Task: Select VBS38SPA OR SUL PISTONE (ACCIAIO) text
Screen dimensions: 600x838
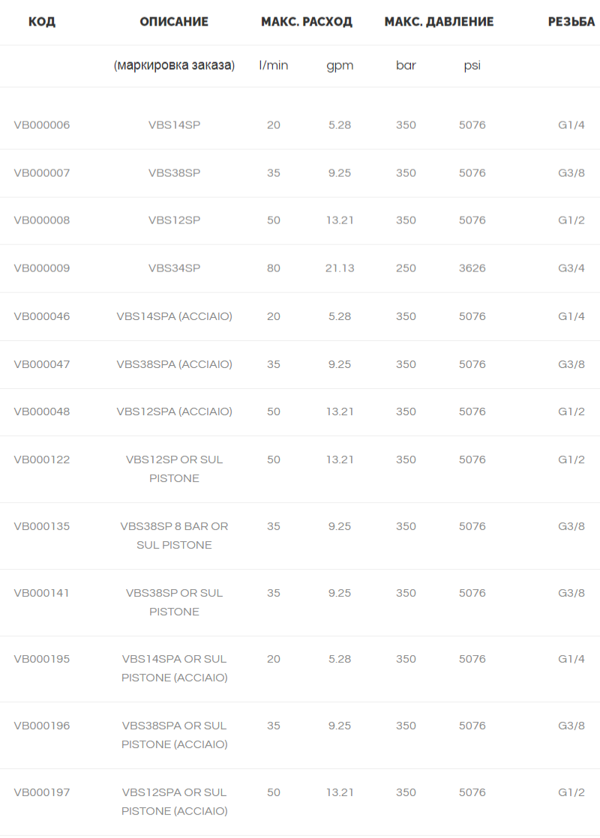Action: tap(174, 735)
